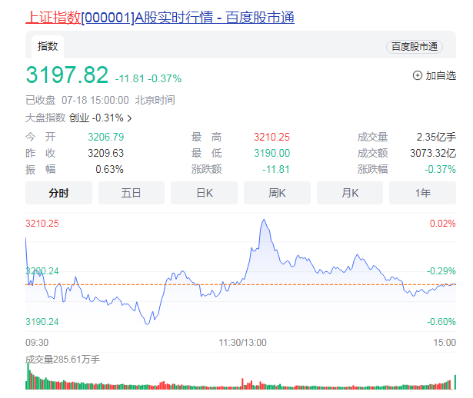Click the 大盘指数 label

[45, 118]
